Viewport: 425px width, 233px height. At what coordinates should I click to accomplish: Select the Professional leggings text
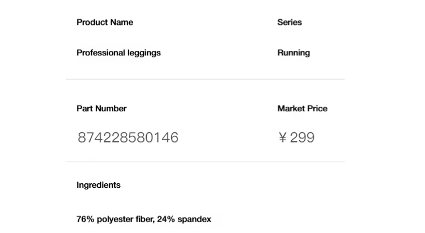(118, 53)
